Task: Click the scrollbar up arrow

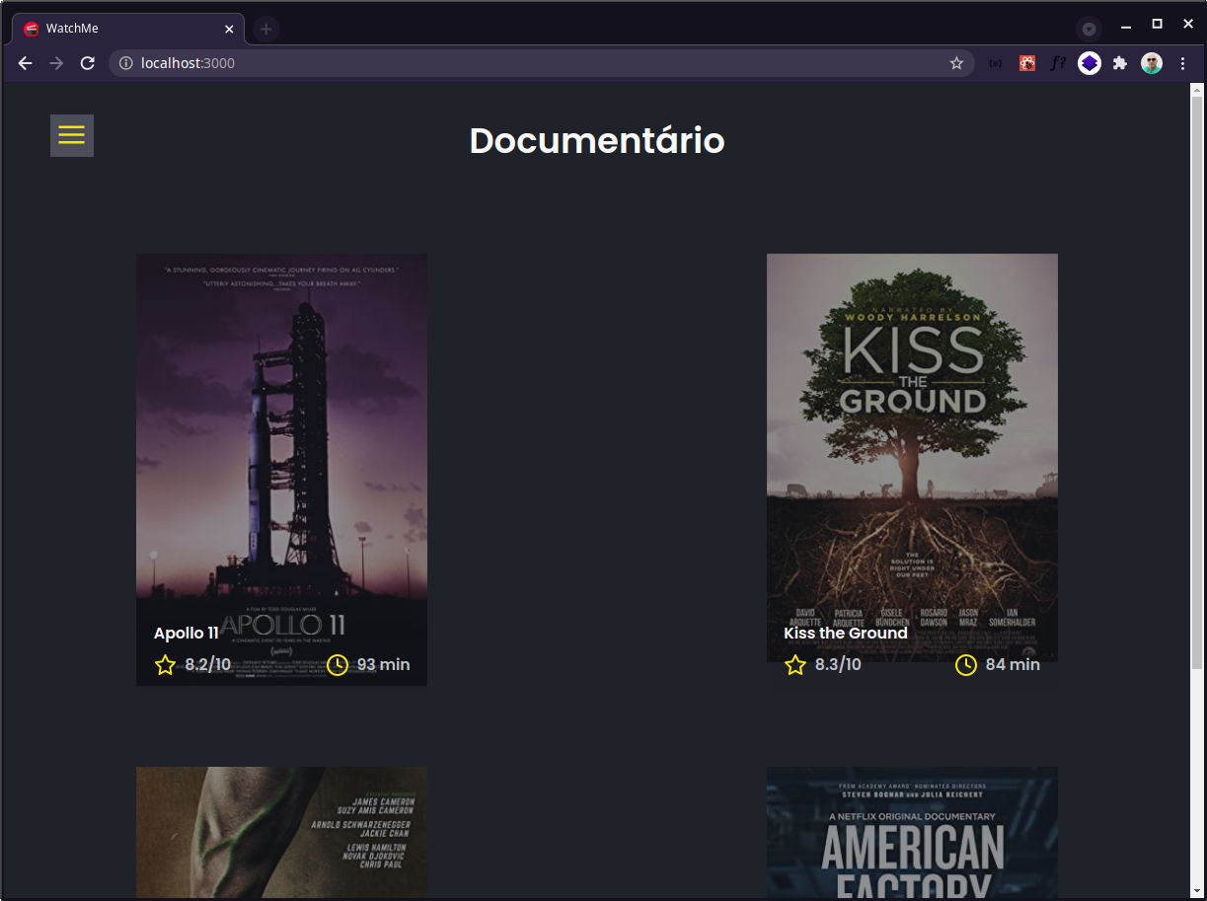Action: click(x=1197, y=90)
